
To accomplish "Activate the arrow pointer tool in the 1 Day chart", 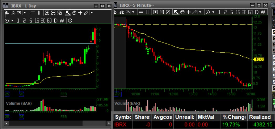I will tap(68, 13).
